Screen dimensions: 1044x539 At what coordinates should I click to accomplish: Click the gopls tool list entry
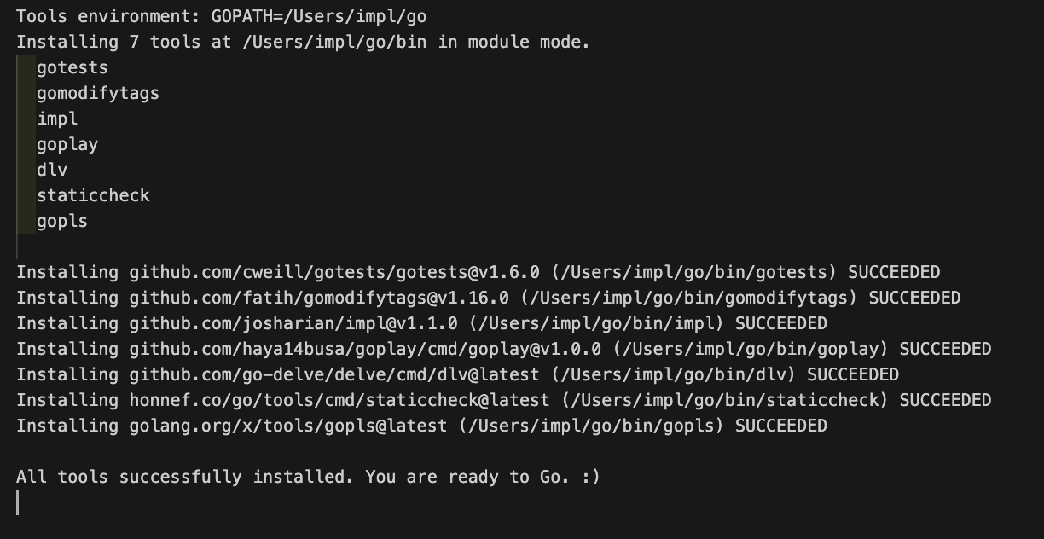coord(62,221)
